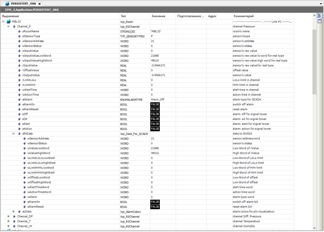Toggle the xOK FALSE value

point(155,119)
